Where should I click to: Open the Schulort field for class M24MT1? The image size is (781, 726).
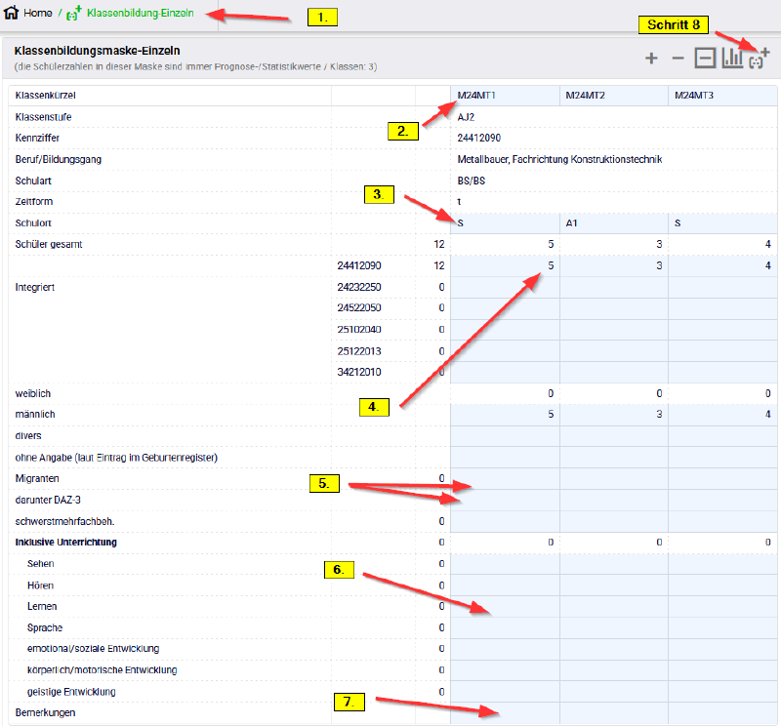tap(504, 222)
